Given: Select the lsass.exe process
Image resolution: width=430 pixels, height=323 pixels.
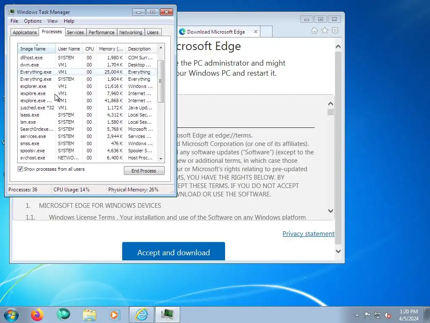Looking at the screenshot, I should 88,115.
